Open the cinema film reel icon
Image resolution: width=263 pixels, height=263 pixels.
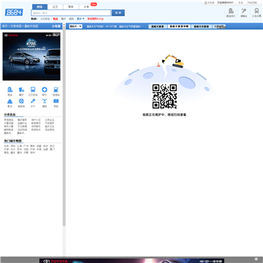(21, 101)
